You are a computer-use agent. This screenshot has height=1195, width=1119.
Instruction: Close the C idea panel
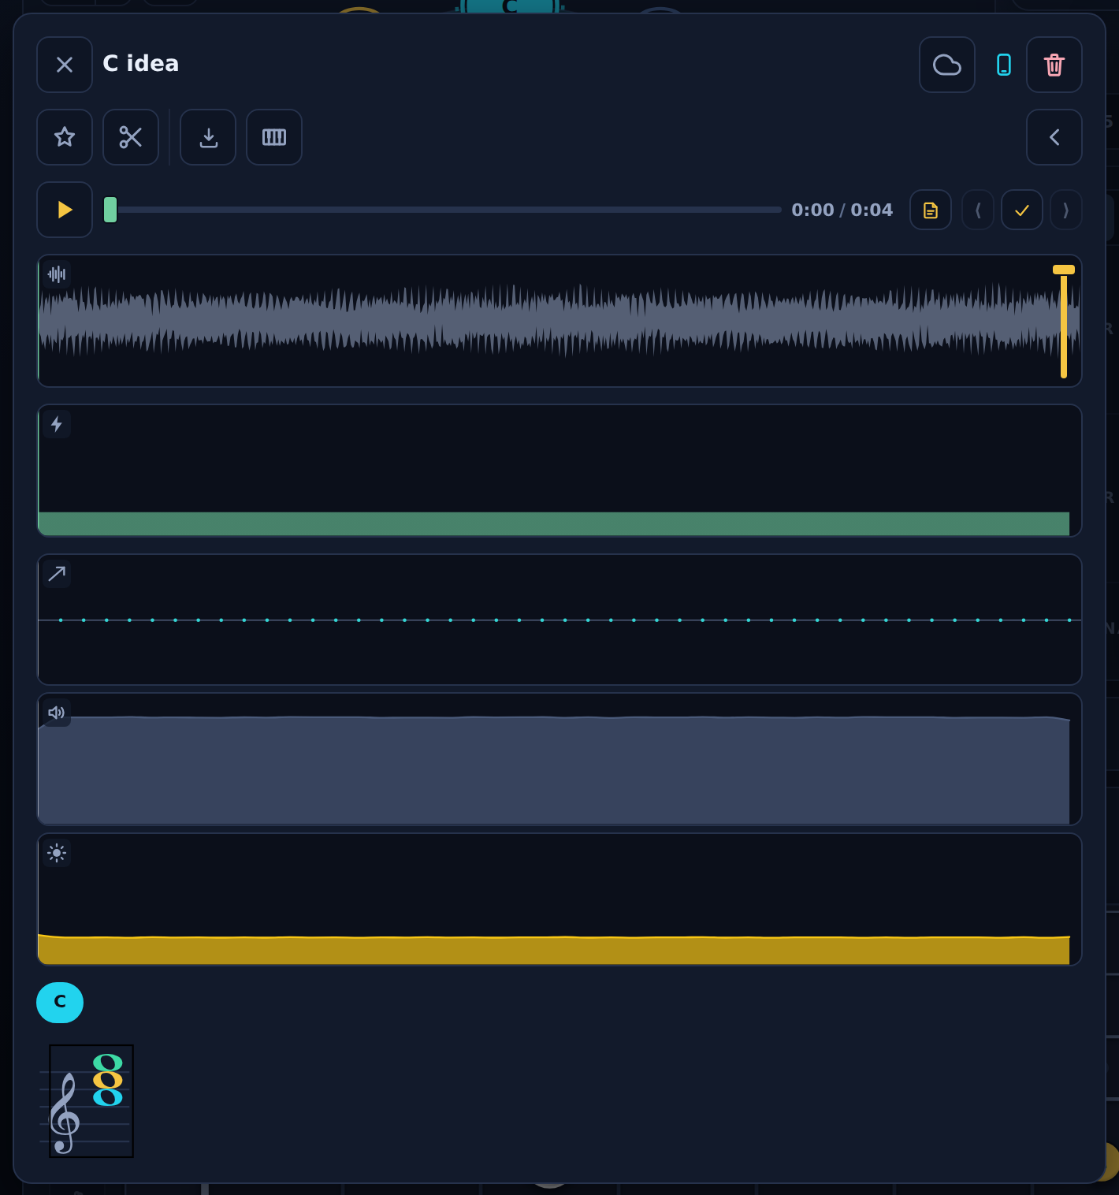click(65, 65)
